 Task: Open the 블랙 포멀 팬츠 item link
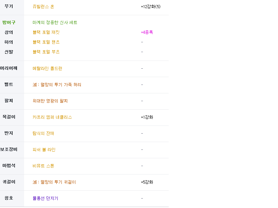pos(46,42)
